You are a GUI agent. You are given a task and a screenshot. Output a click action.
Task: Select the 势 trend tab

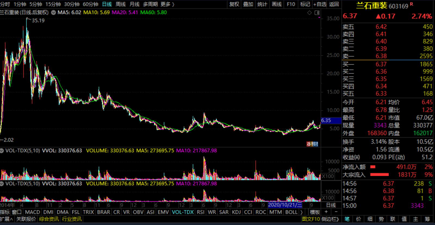(381, 219)
